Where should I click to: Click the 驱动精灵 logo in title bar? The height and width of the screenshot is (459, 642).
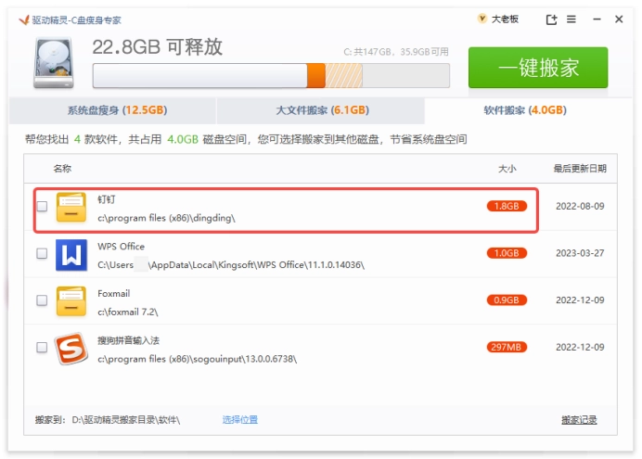coord(19,19)
